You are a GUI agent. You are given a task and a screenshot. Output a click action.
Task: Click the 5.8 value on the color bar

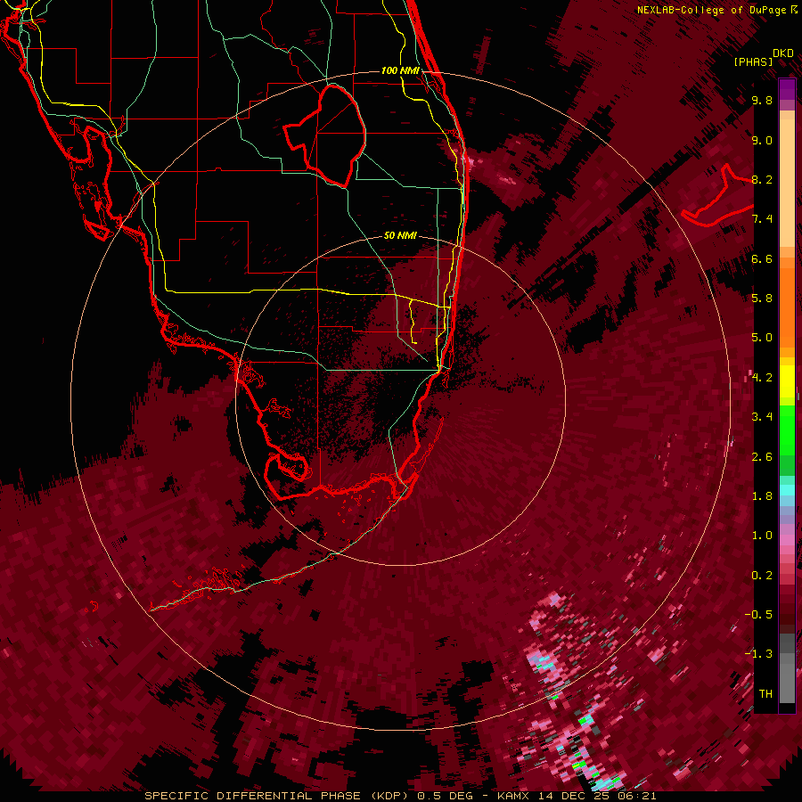coord(762,298)
